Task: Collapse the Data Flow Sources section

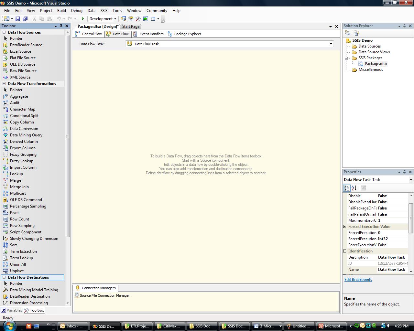Action: [4, 32]
